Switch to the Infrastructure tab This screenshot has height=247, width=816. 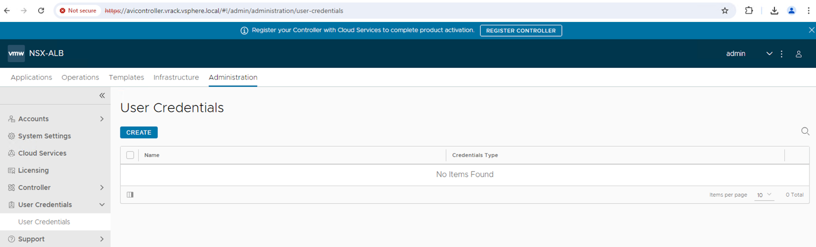[176, 78]
